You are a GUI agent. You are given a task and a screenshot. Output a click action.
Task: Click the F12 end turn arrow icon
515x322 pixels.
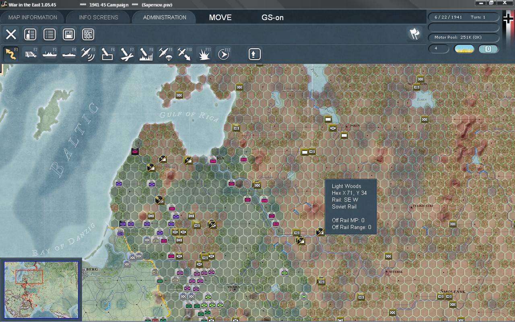pos(223,54)
